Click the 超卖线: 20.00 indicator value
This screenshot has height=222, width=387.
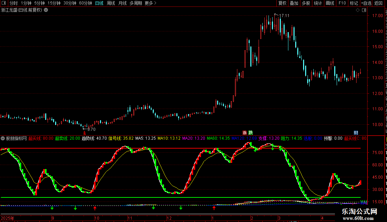click(67, 138)
